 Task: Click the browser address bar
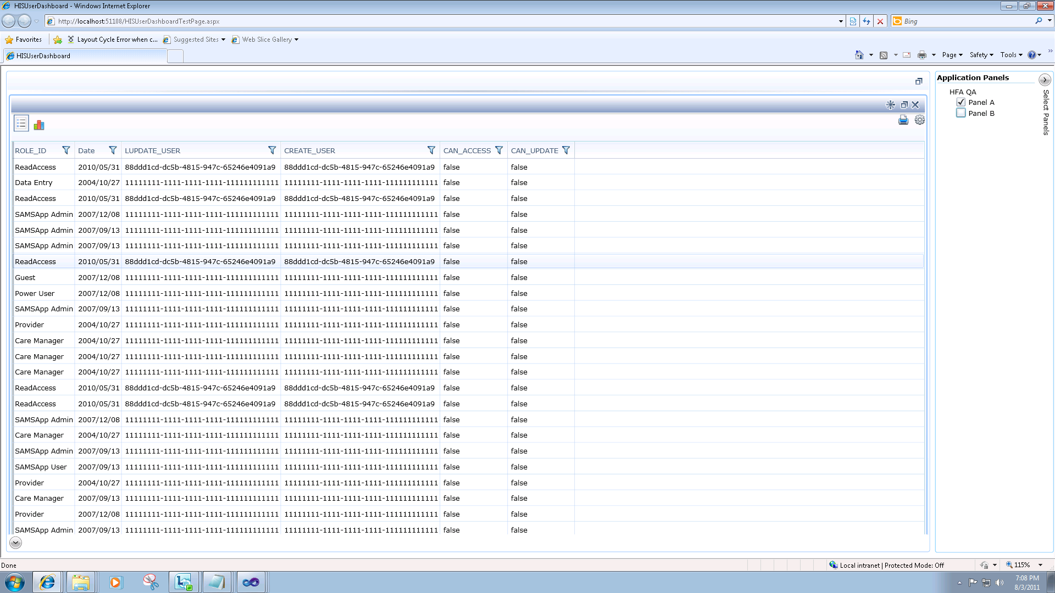tap(440, 21)
